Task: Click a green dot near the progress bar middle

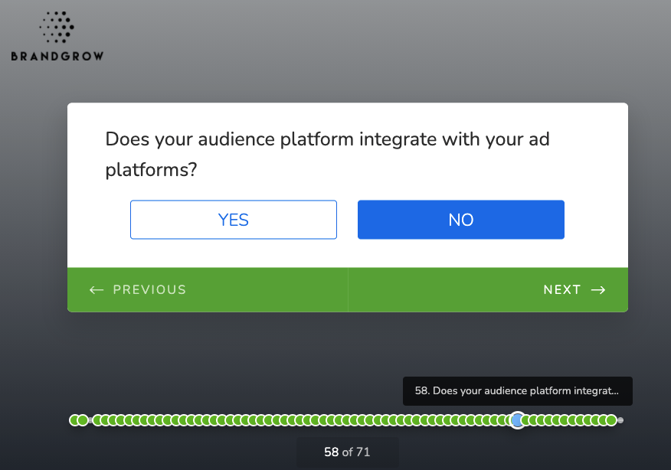Action: click(x=345, y=420)
